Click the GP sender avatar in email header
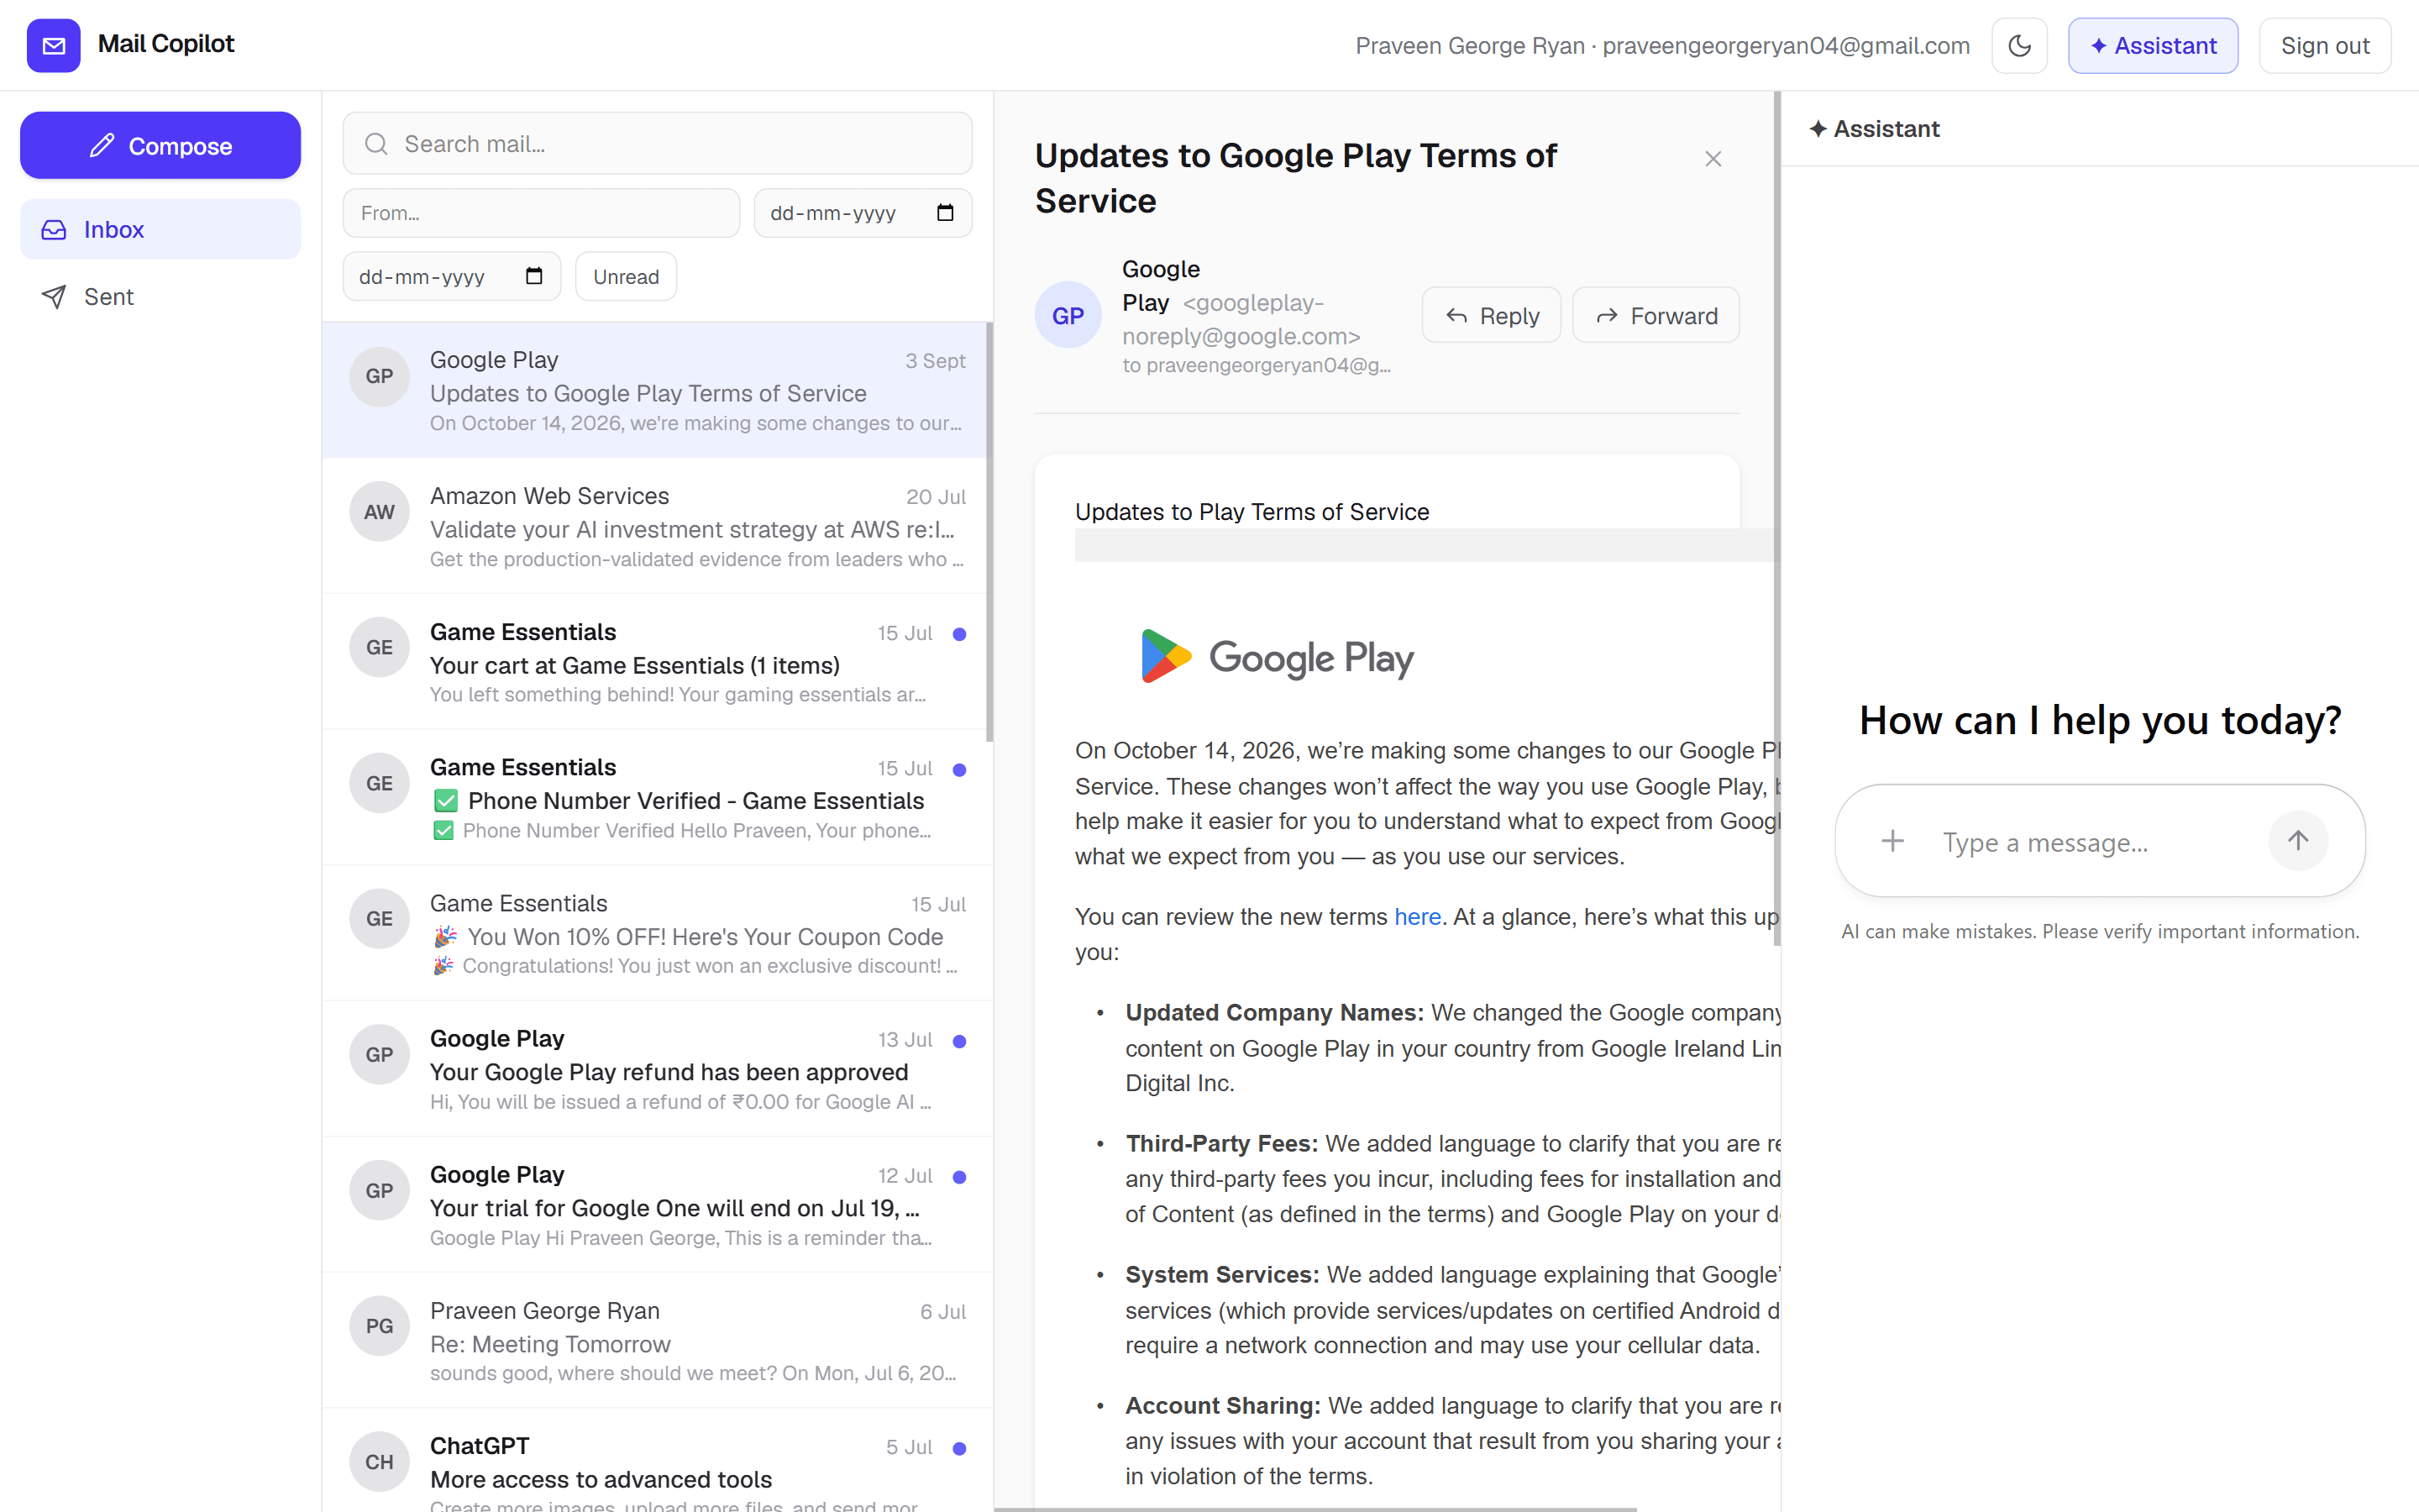Screen dimensions: 2419x1512 coord(1068,315)
